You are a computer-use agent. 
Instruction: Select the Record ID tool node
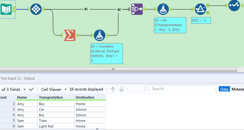pos(36,9)
